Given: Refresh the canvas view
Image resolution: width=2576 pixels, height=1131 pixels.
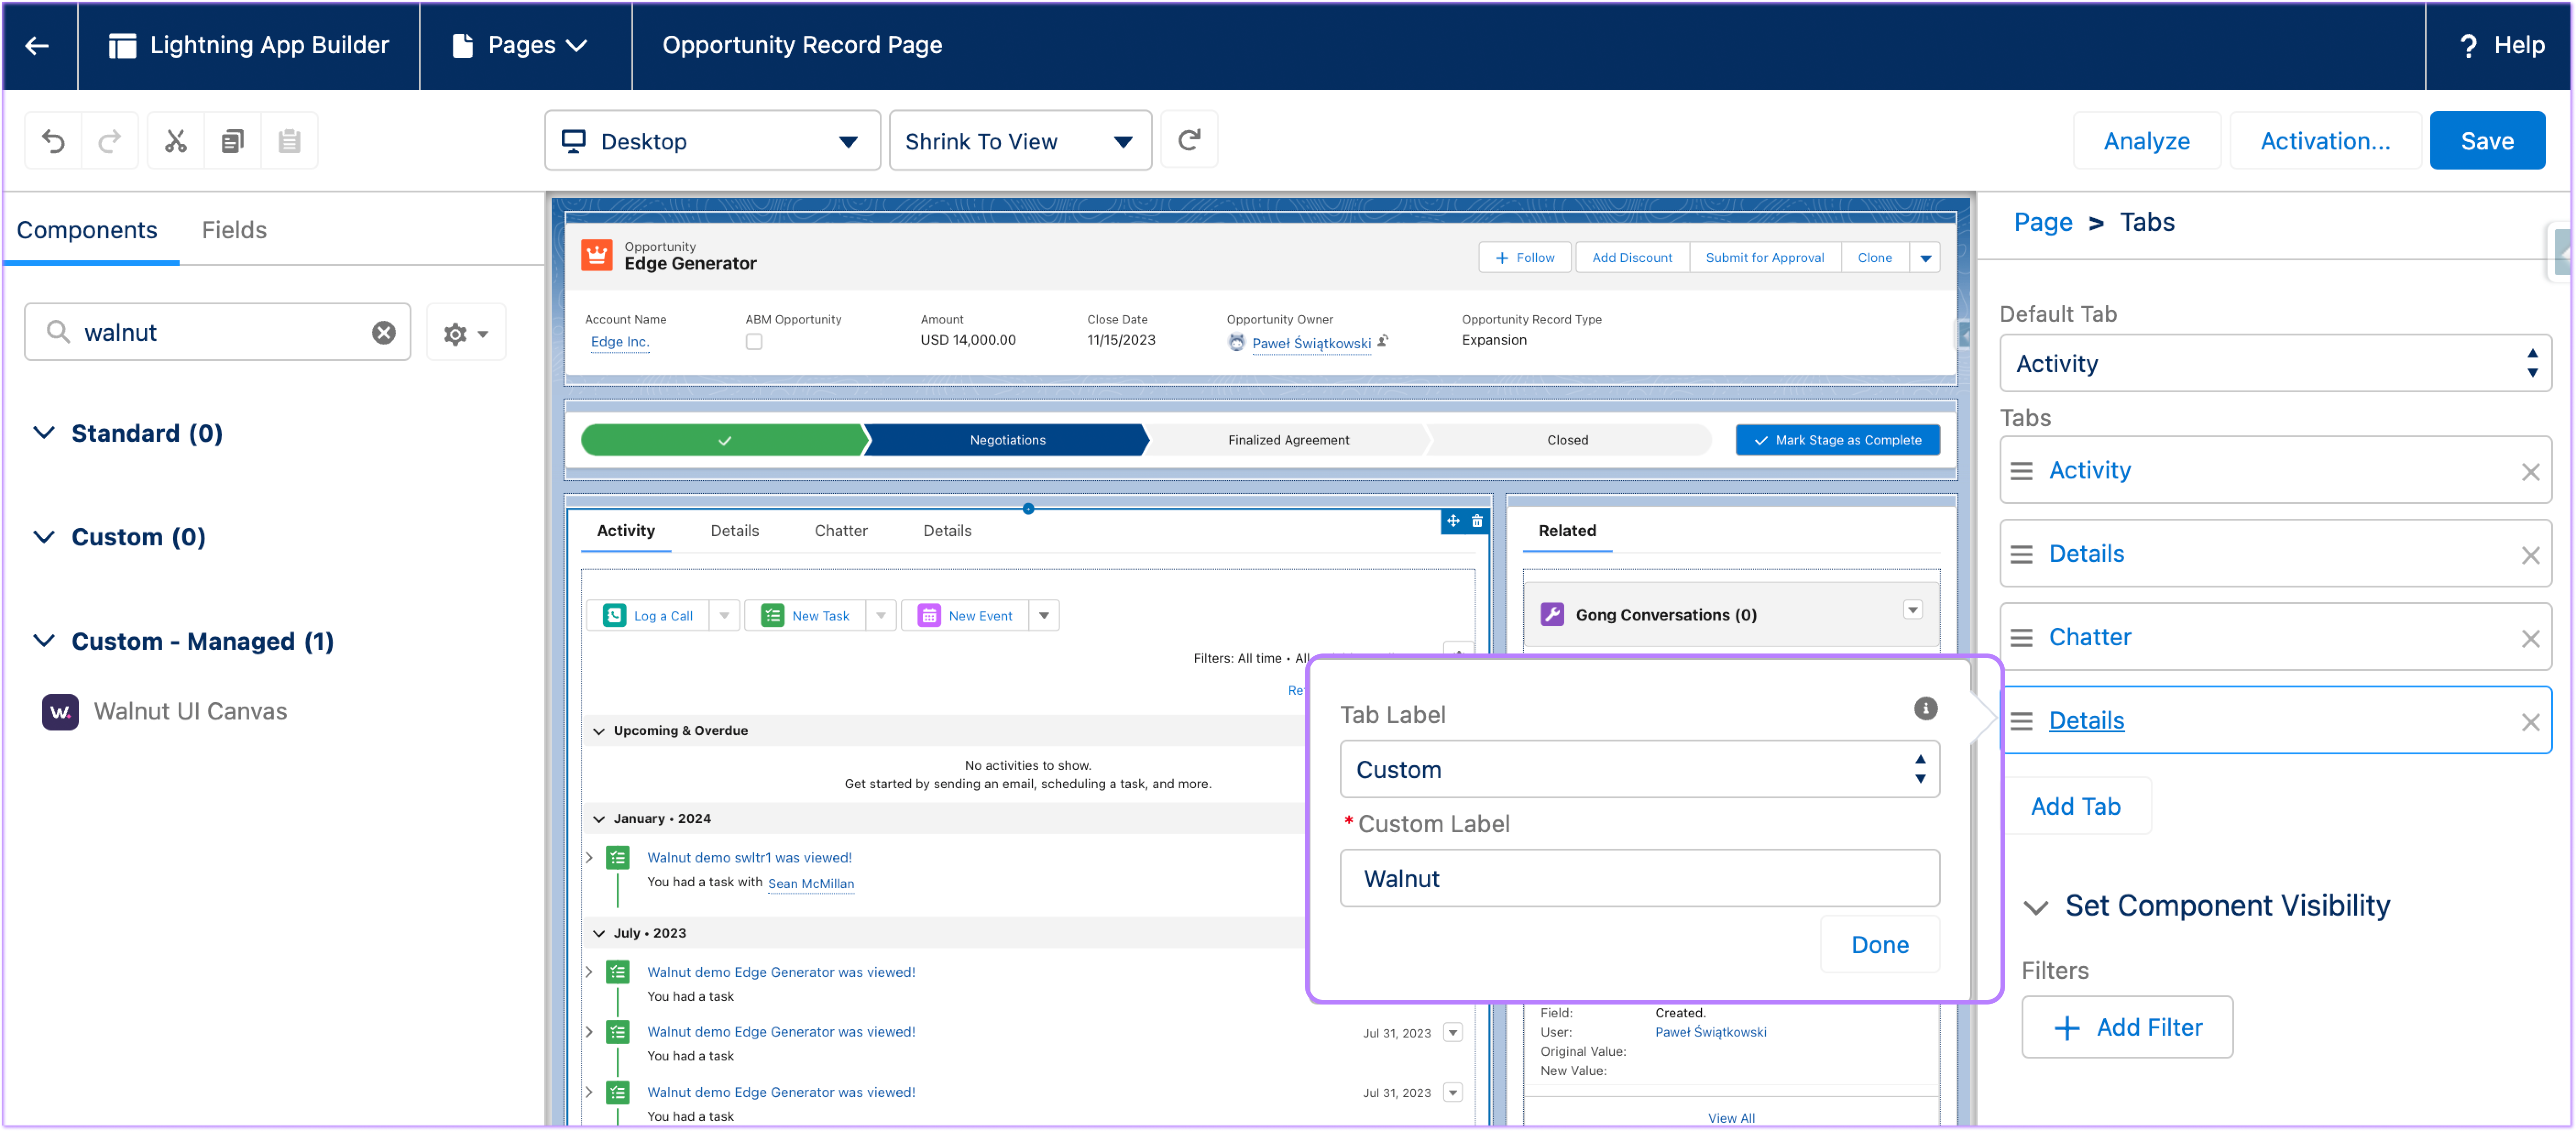Looking at the screenshot, I should pyautogui.click(x=1189, y=140).
